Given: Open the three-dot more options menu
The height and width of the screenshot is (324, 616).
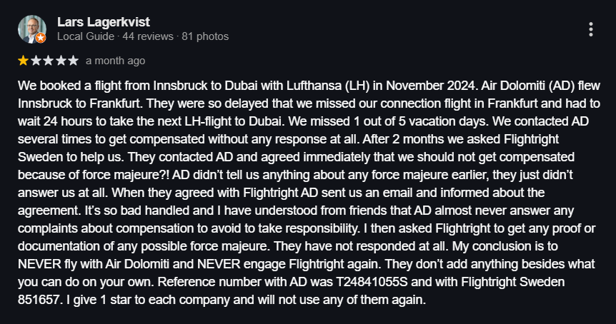Looking at the screenshot, I should pos(590,29).
